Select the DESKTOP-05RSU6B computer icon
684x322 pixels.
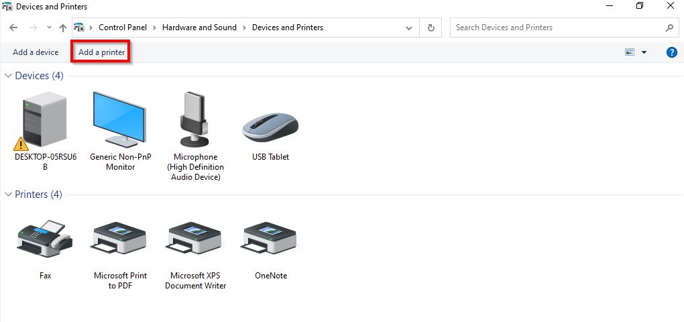pos(45,121)
